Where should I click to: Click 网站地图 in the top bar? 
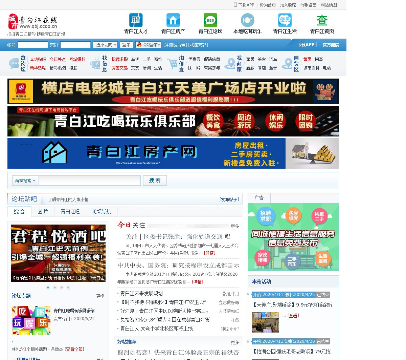pyautogui.click(x=329, y=5)
